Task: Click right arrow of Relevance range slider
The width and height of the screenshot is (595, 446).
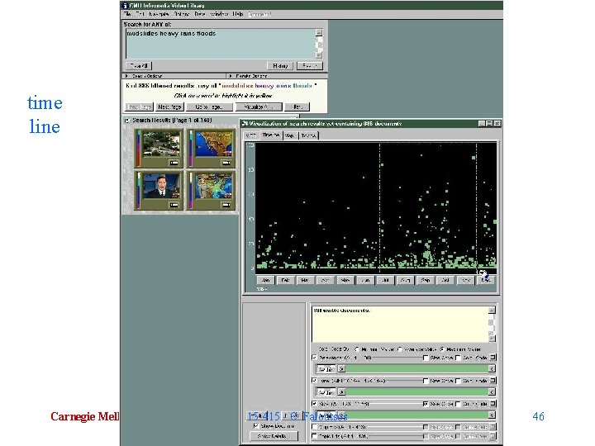Action: 492,368
